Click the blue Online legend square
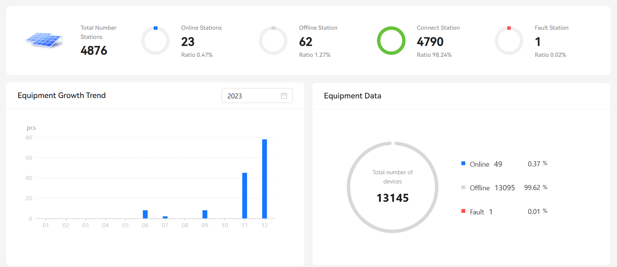The width and height of the screenshot is (617, 267). [x=463, y=164]
